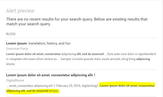The image size is (163, 97).
Task: Click the word "tempor." in highlighted snippet
Action: [x=54, y=91]
